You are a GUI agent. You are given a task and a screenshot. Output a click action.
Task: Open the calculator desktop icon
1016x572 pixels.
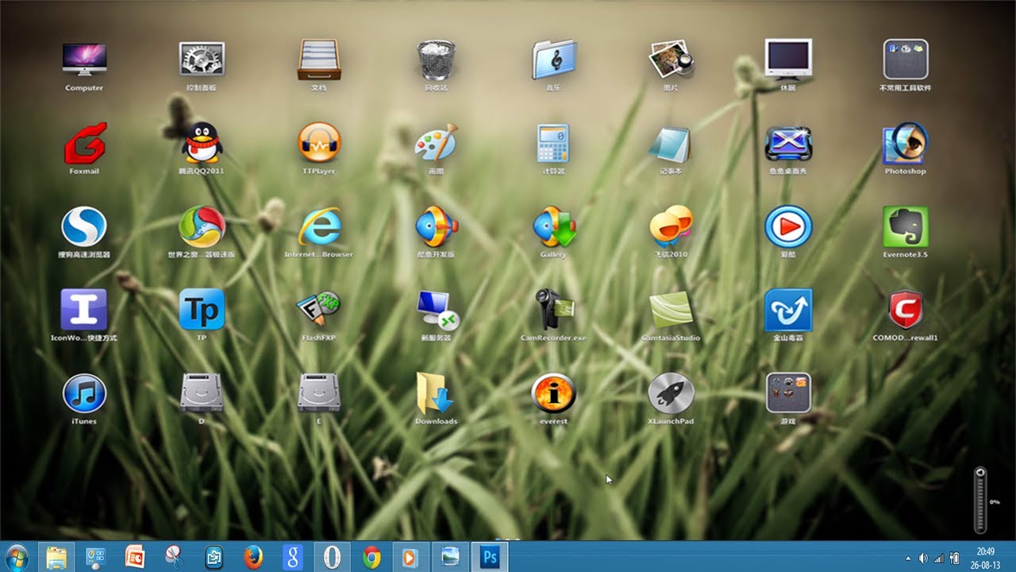(x=553, y=144)
